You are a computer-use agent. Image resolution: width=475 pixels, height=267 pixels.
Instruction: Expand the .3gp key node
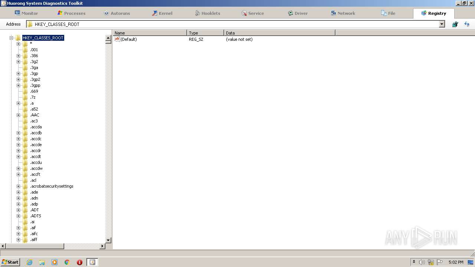[x=18, y=73]
